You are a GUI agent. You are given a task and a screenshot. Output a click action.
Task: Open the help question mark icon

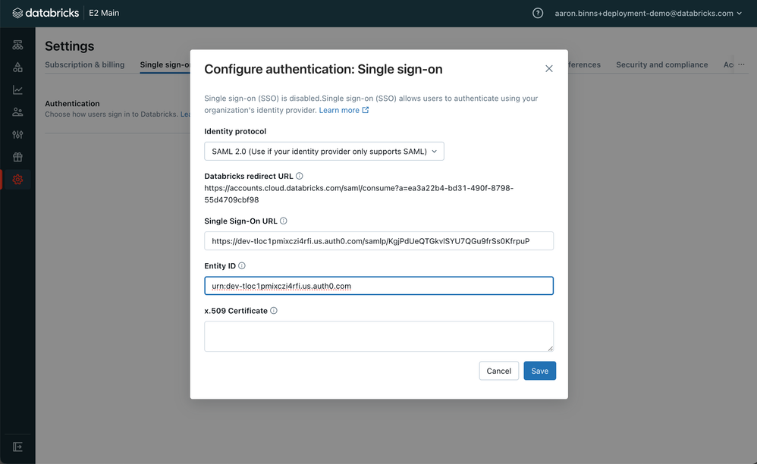537,13
